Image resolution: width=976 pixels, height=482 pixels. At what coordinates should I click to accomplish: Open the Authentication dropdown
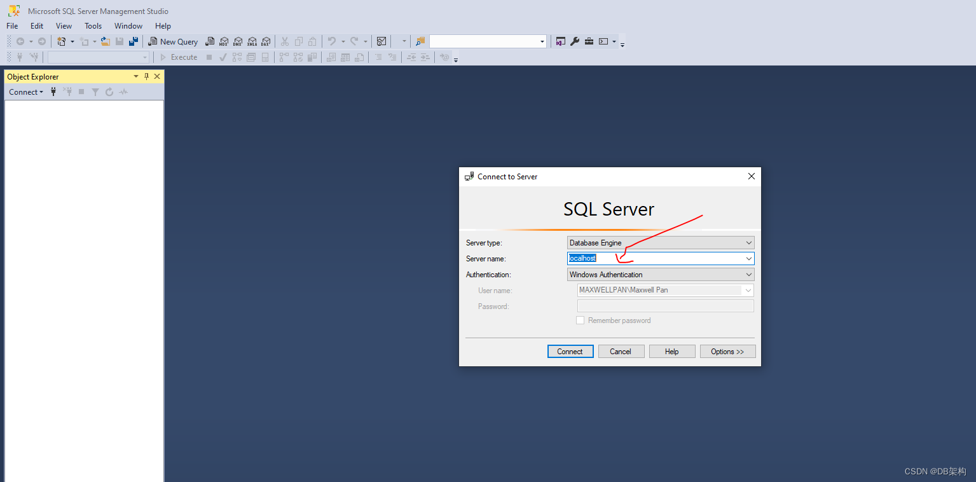[x=748, y=275]
